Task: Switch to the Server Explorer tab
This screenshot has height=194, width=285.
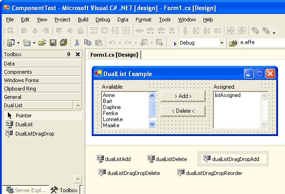Action: point(27,190)
